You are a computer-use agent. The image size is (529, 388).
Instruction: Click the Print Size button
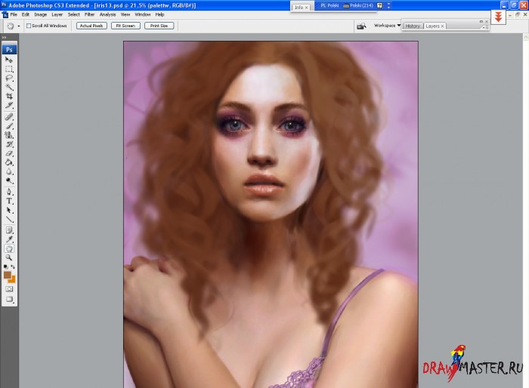click(x=159, y=26)
